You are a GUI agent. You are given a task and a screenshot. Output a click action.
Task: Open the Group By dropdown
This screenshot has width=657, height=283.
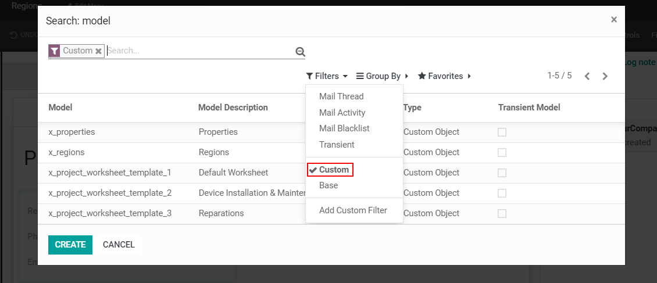coord(383,76)
